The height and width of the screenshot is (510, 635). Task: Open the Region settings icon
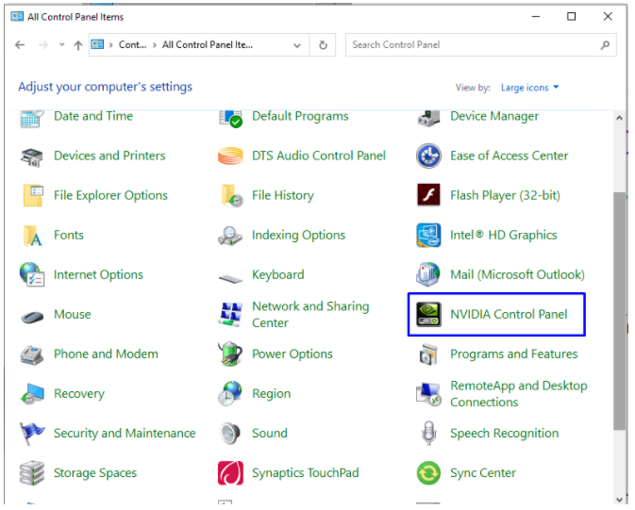230,393
